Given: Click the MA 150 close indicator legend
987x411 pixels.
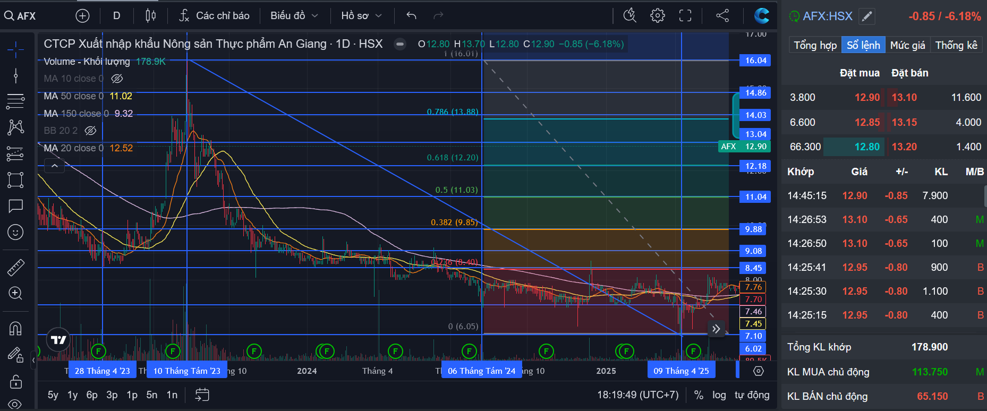Looking at the screenshot, I should (x=88, y=114).
